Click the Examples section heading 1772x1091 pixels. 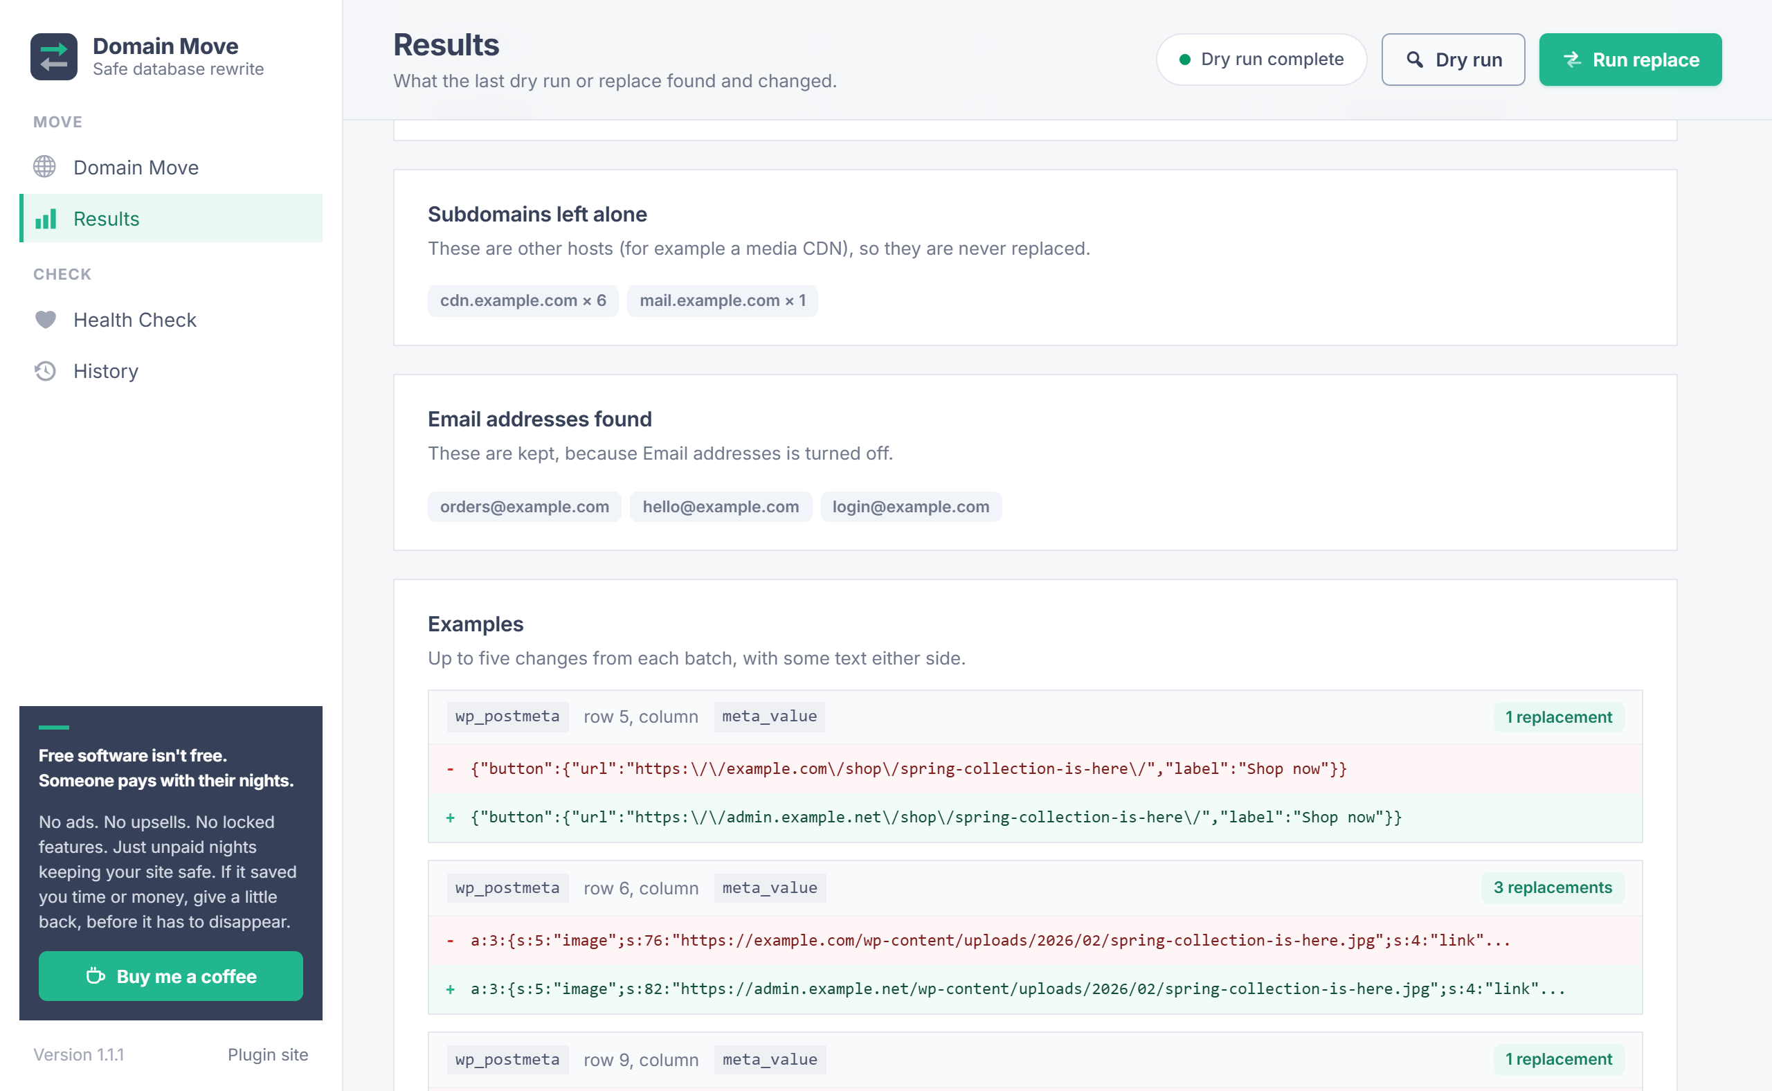click(x=476, y=624)
